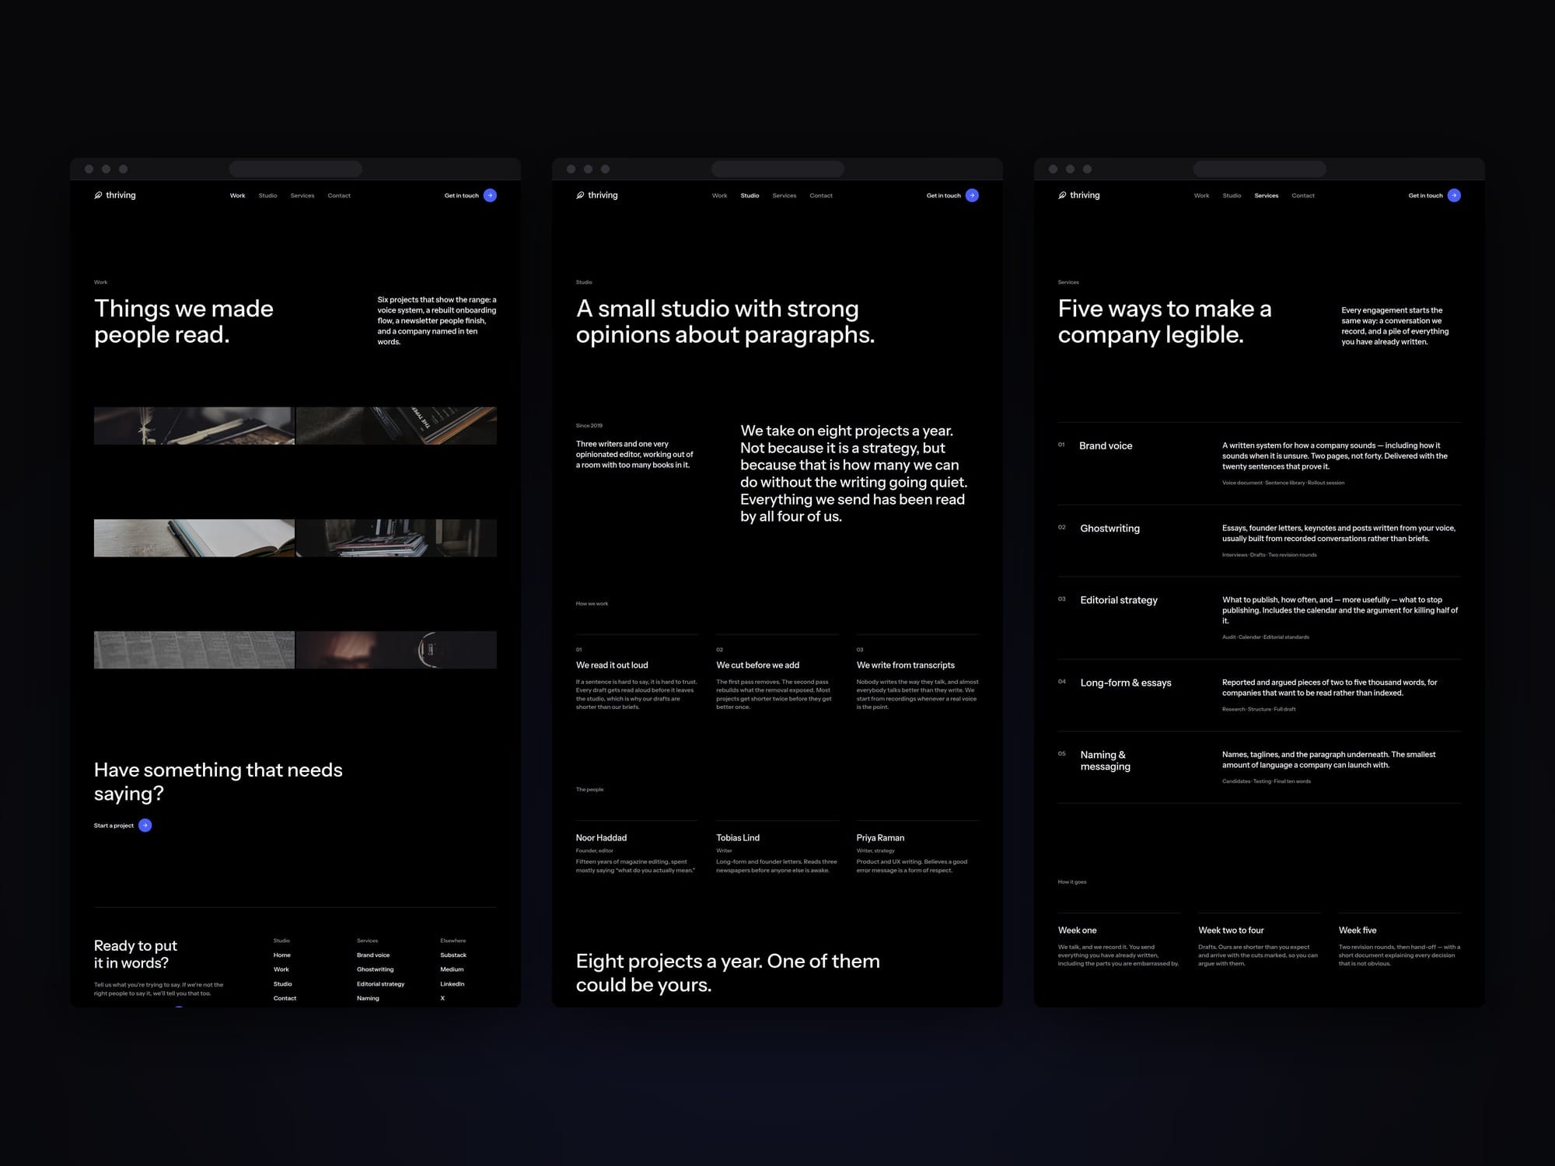Click the address bar of the left browser window
1555x1166 pixels.
click(x=295, y=169)
